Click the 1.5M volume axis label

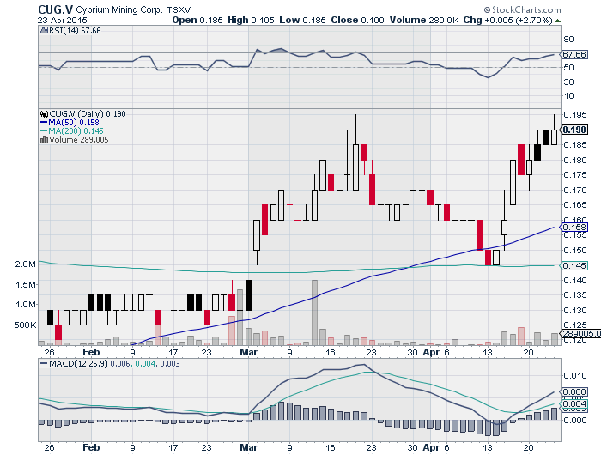click(x=26, y=284)
